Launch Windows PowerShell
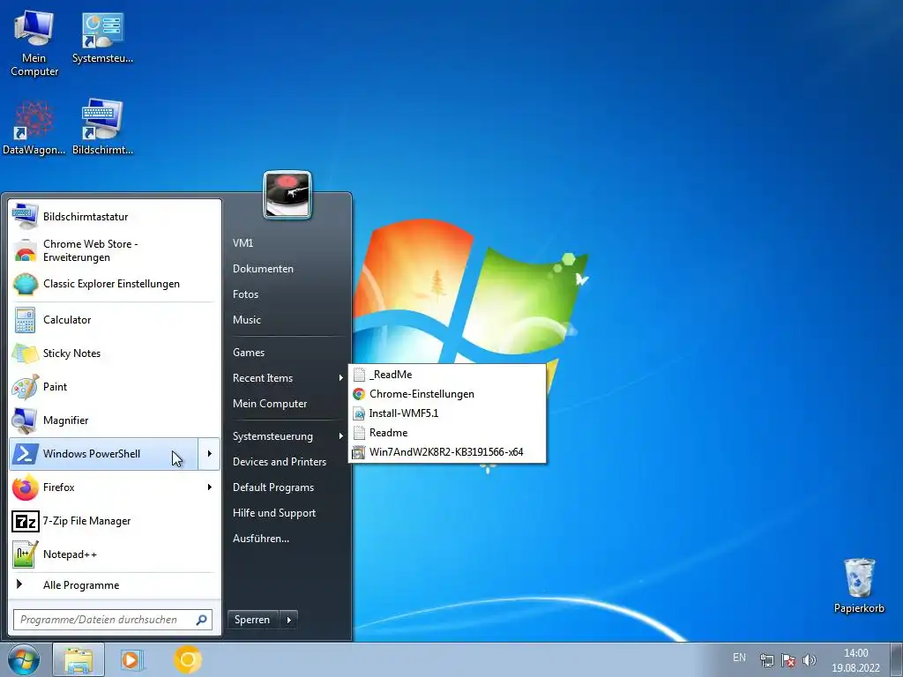The image size is (903, 677). click(x=104, y=454)
